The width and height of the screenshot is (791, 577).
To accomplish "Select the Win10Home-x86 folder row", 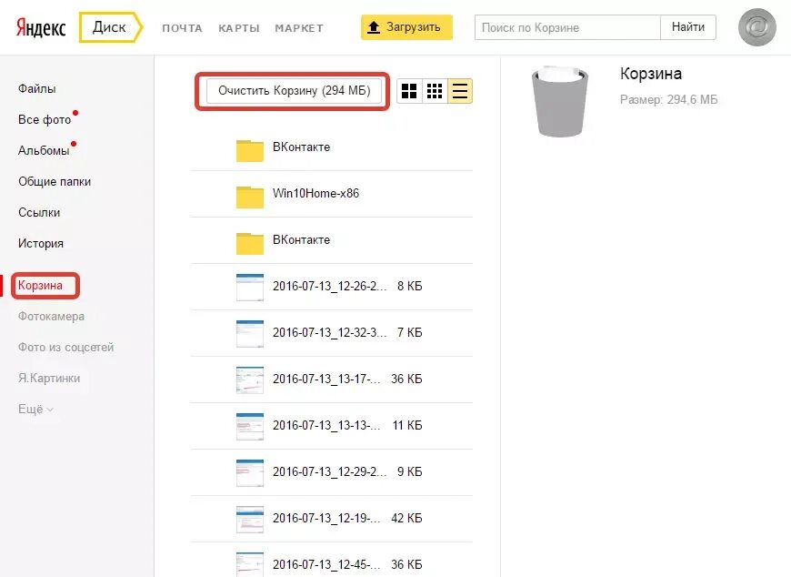I will tap(332, 194).
